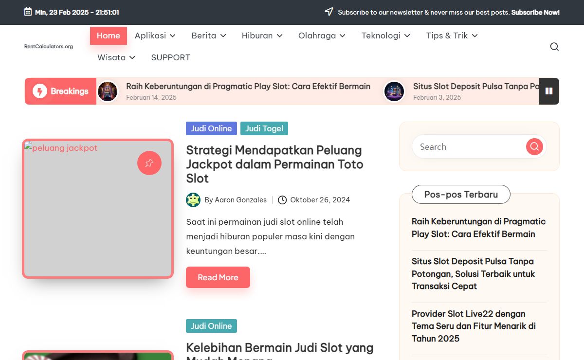Open recent post Raih Keberuntungan di Pragmatic Play
This screenshot has height=360, width=584.
[x=479, y=228]
